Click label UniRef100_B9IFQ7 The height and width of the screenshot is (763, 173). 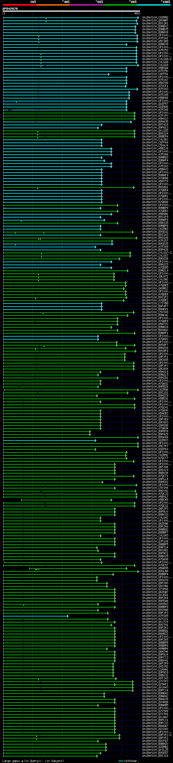[155, 741]
